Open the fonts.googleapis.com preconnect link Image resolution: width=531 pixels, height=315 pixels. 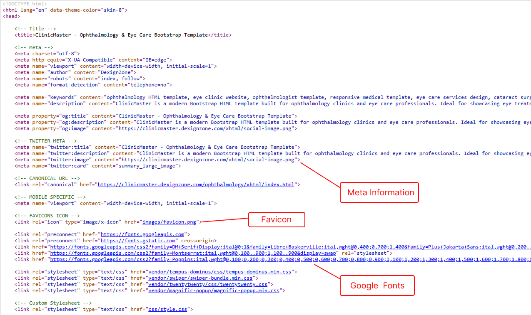[142, 234]
